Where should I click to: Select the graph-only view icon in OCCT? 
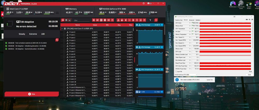tap(70, 20)
